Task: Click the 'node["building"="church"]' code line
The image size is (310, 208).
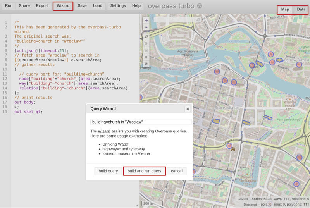Action: click(x=70, y=79)
